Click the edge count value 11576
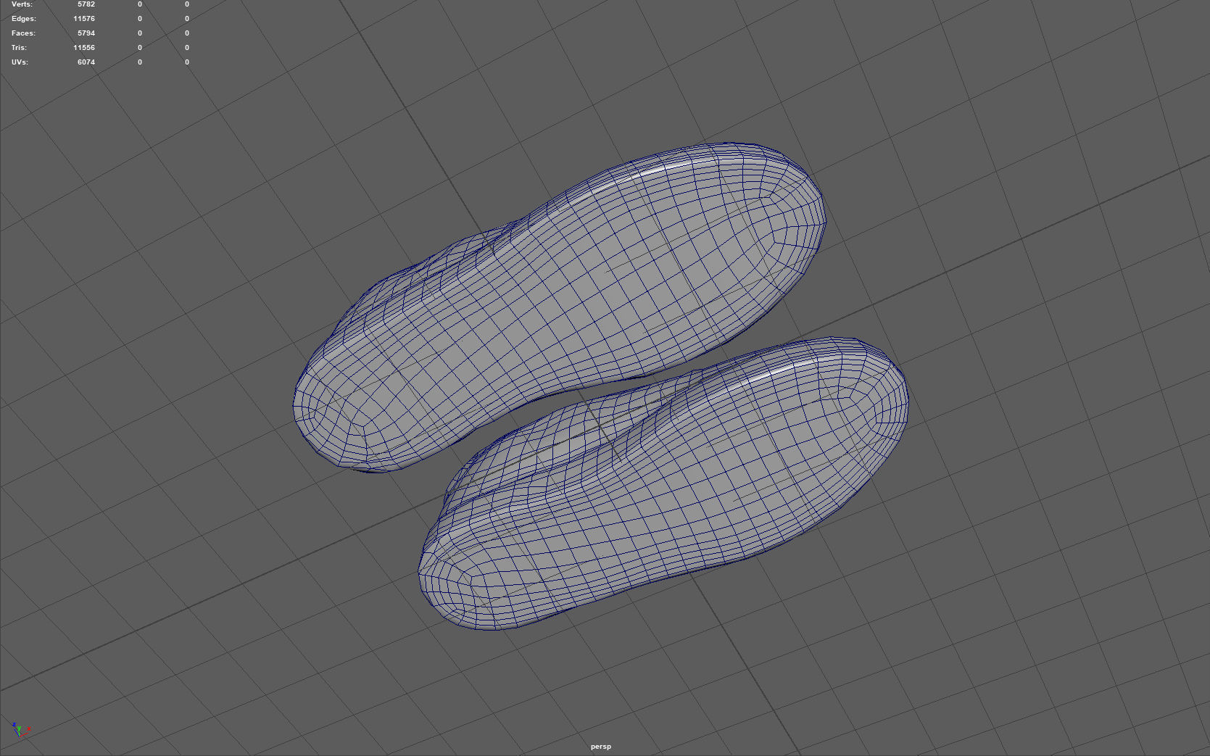Image resolution: width=1210 pixels, height=756 pixels. 84,19
